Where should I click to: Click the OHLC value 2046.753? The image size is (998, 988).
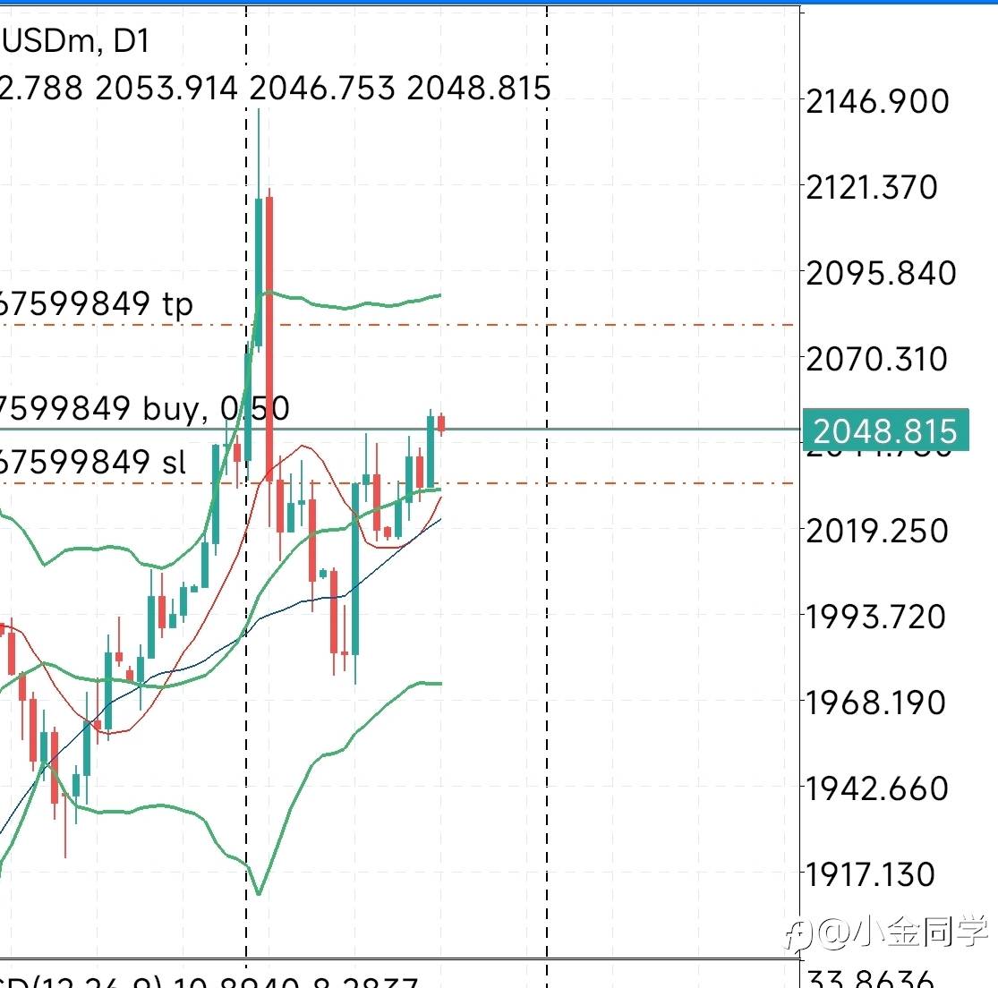(322, 88)
